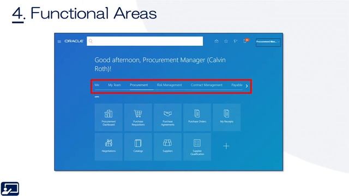Switch to the Payables tab
The height and width of the screenshot is (196, 349).
point(237,85)
